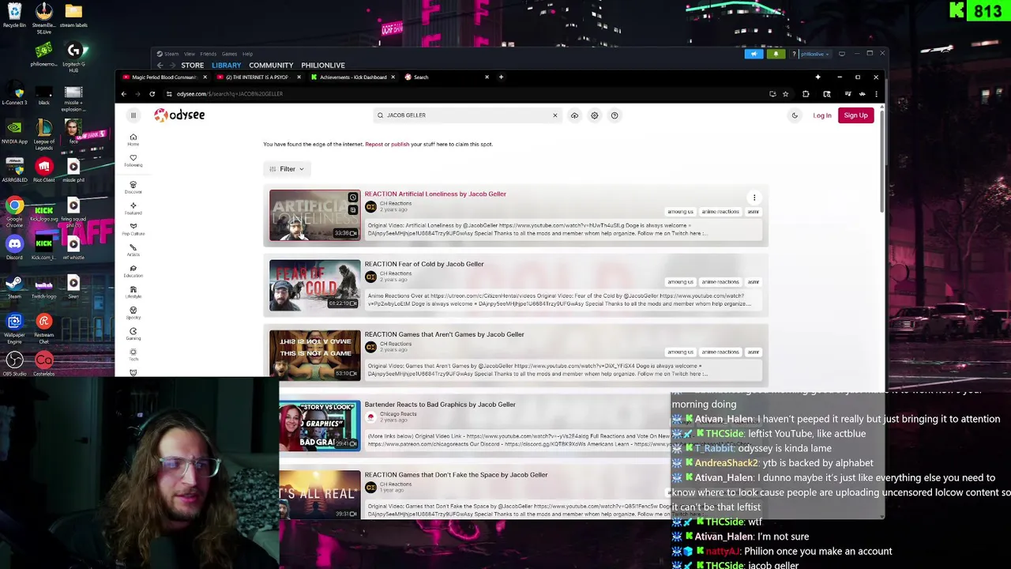Open Discover category in sidebar
The image size is (1011, 569).
pyautogui.click(x=133, y=187)
